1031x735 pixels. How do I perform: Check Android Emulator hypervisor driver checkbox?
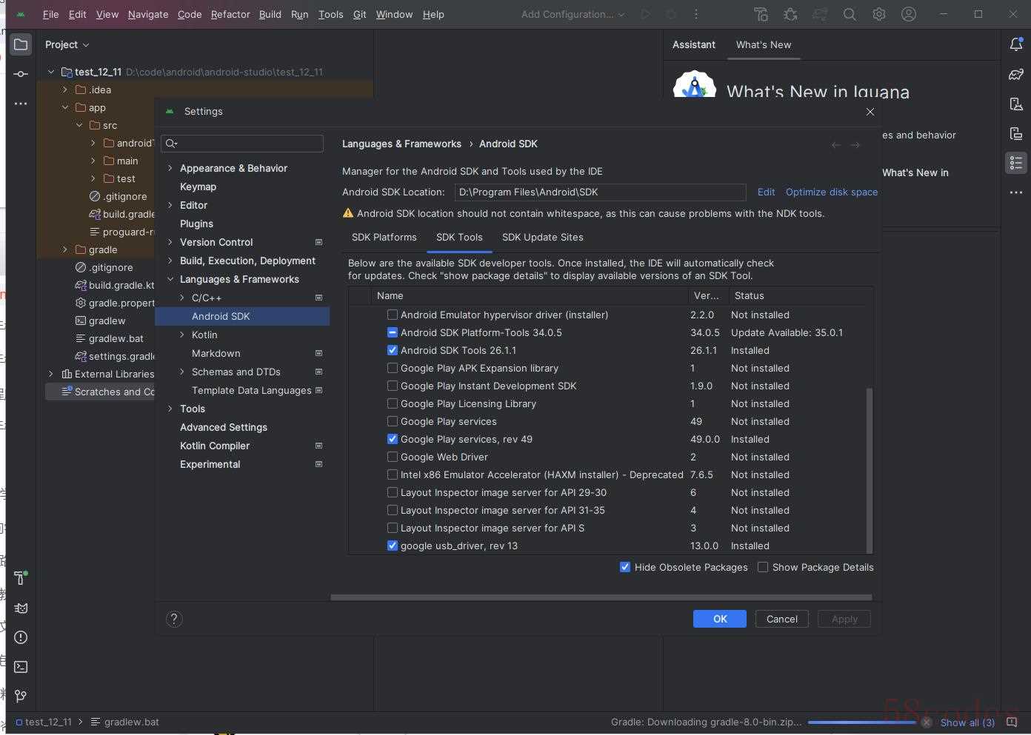point(393,315)
